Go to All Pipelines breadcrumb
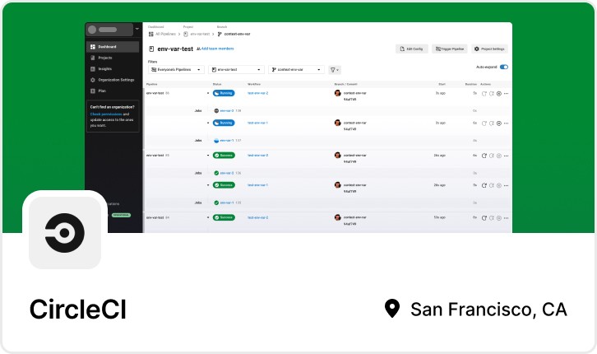 click(162, 34)
